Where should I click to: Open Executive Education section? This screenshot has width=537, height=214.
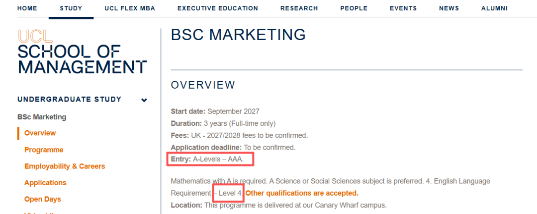click(218, 8)
